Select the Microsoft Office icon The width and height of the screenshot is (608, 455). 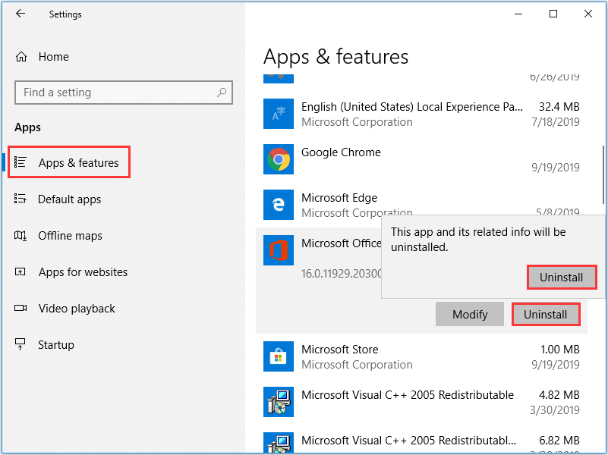(x=278, y=250)
